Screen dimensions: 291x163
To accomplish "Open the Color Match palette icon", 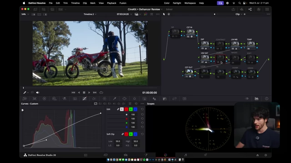I will [x=35, y=99].
